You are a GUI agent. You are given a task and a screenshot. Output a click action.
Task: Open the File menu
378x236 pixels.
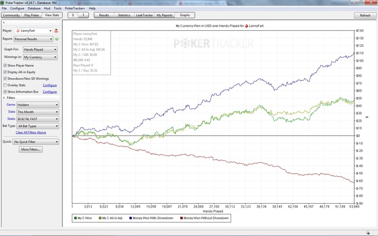4,9
